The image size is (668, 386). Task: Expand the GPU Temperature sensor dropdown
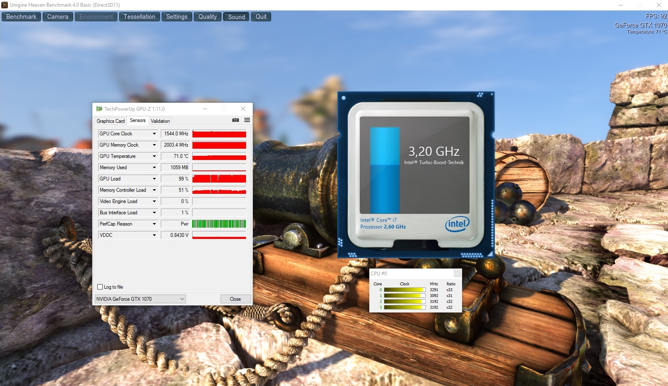pyautogui.click(x=154, y=156)
